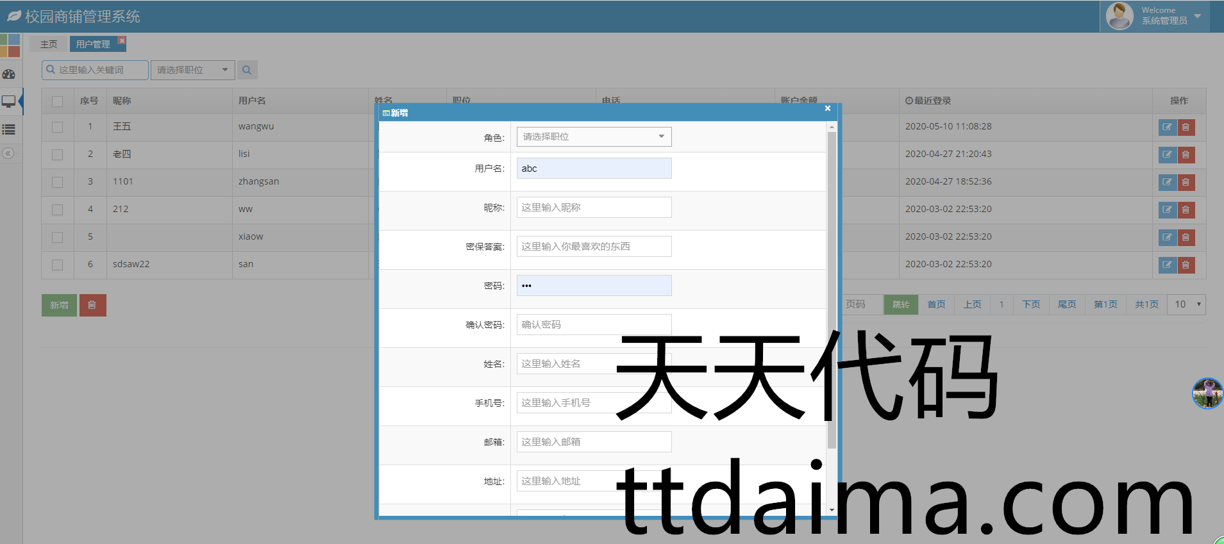
Task: Go to 尾页 last page
Action: [x=1066, y=304]
